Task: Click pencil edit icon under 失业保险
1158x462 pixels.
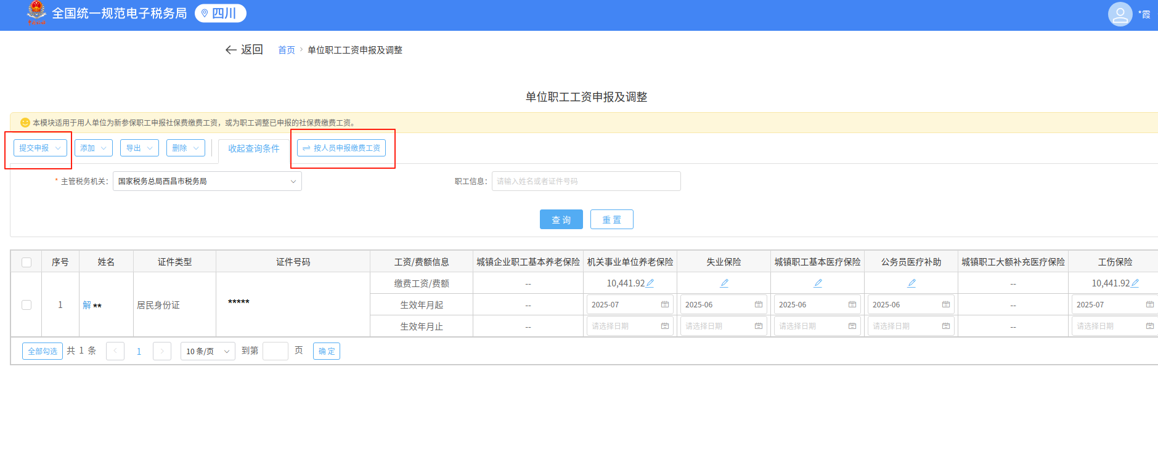Action: (x=724, y=283)
